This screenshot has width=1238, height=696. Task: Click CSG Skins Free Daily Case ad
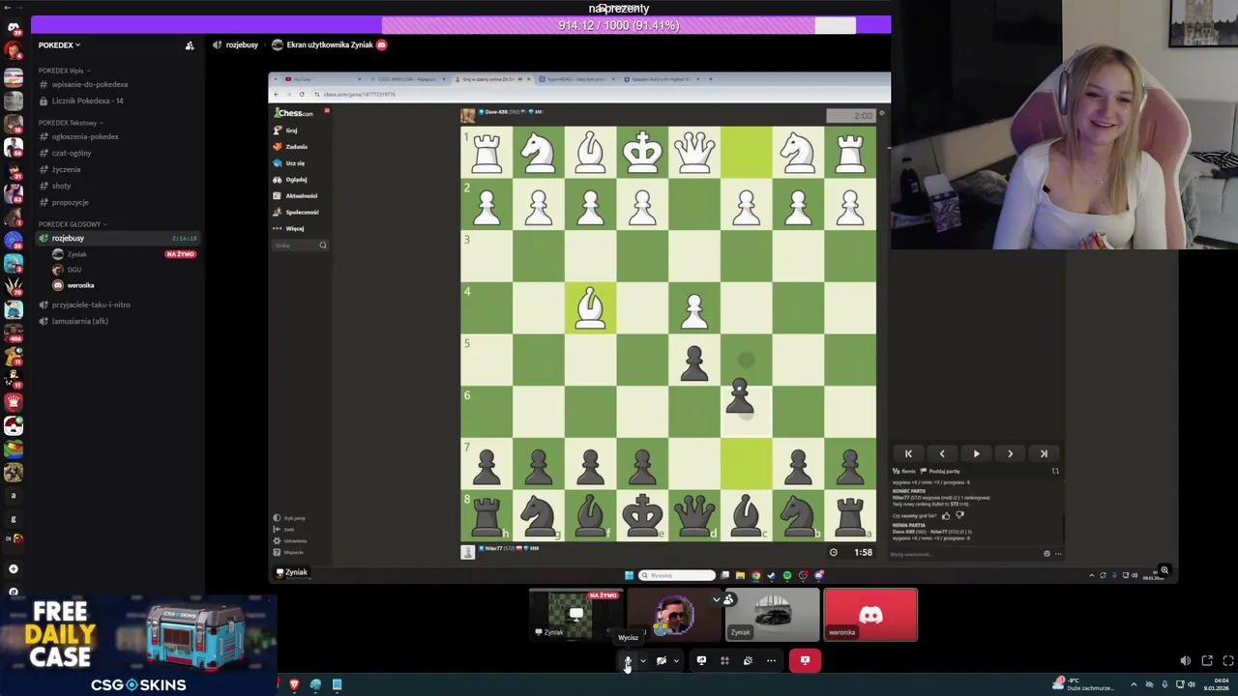(x=138, y=646)
